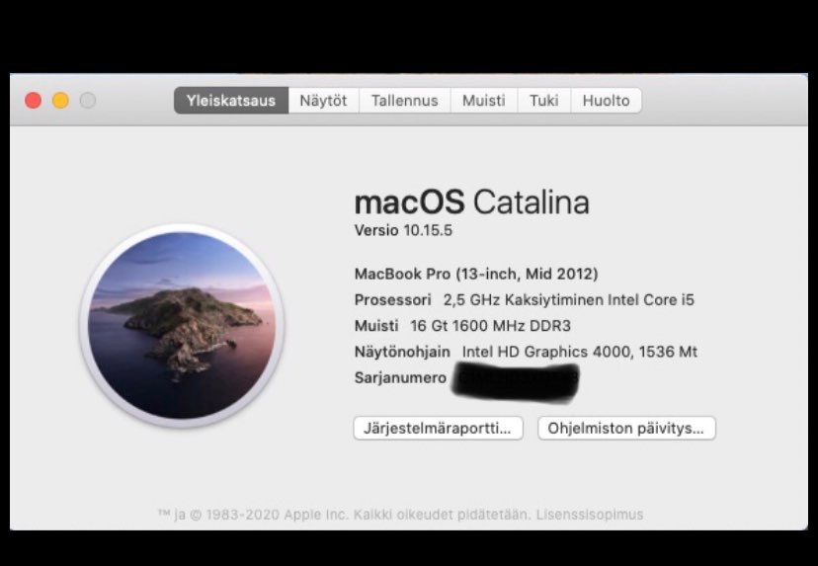Click MacBook Pro (13-inch, Mid 2012) text

point(476,274)
